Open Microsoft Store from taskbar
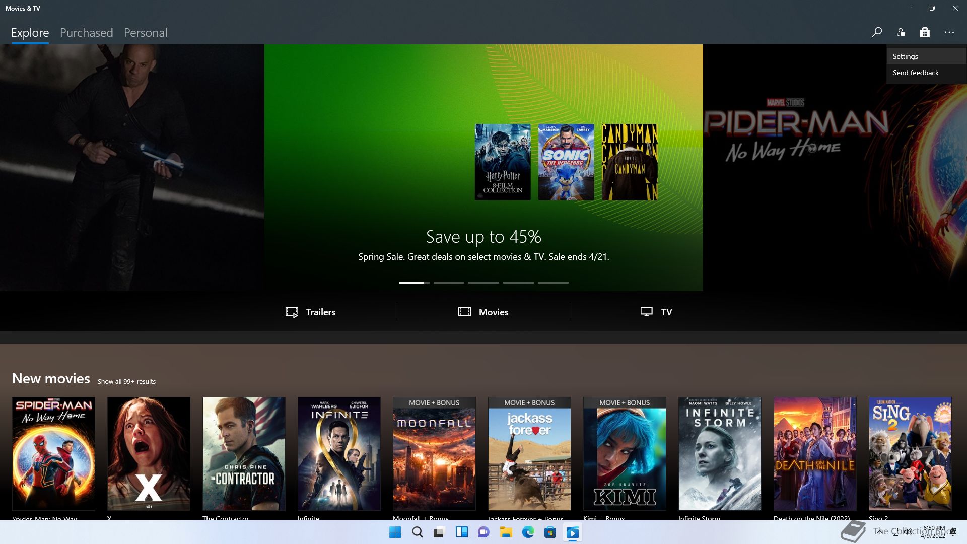 pos(550,532)
